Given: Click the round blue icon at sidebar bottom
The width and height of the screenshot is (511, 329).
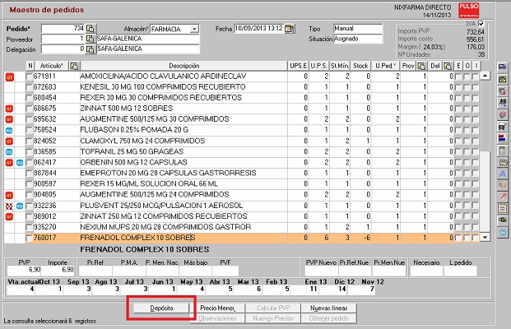Looking at the screenshot, I should (502, 232).
